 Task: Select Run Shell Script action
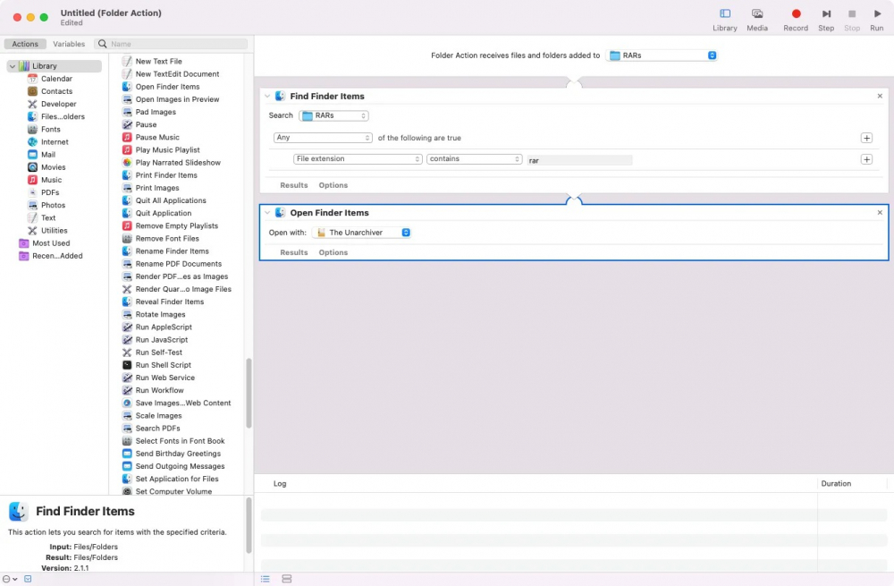point(163,365)
